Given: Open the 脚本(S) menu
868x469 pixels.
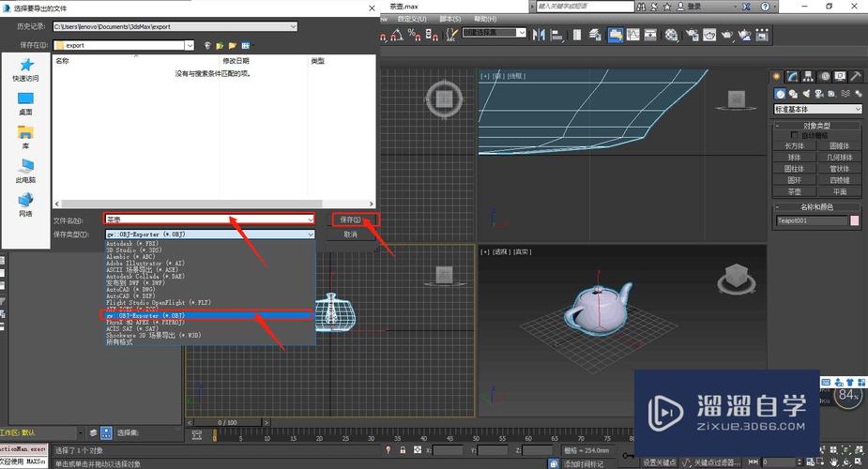Looking at the screenshot, I should click(450, 19).
